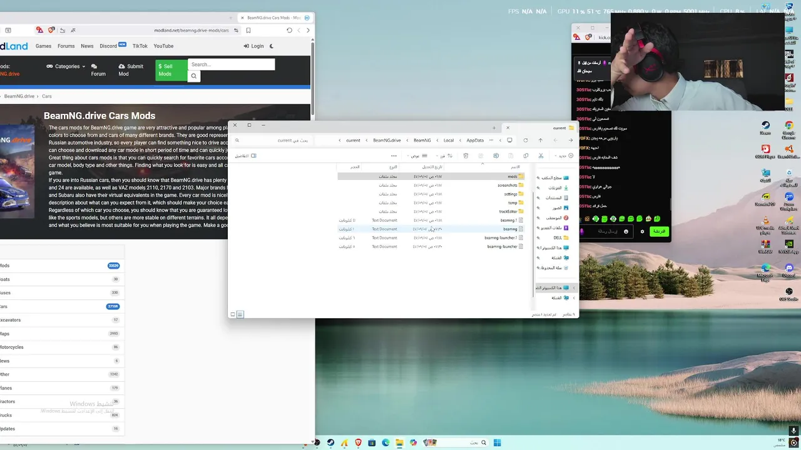The image size is (801, 450).
Task: Add a new tab in File Explorer
Action: pos(494,127)
